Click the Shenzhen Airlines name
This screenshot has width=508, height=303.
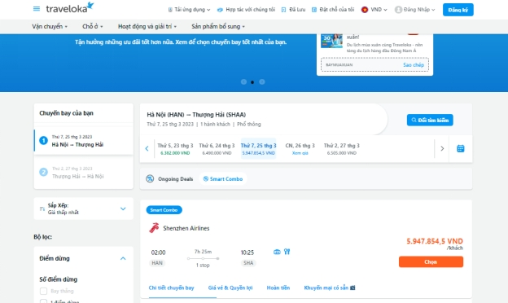(x=186, y=228)
